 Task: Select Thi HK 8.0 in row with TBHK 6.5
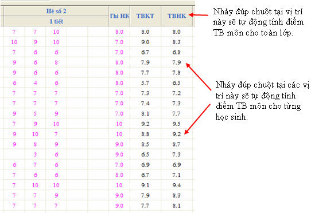click(x=119, y=83)
